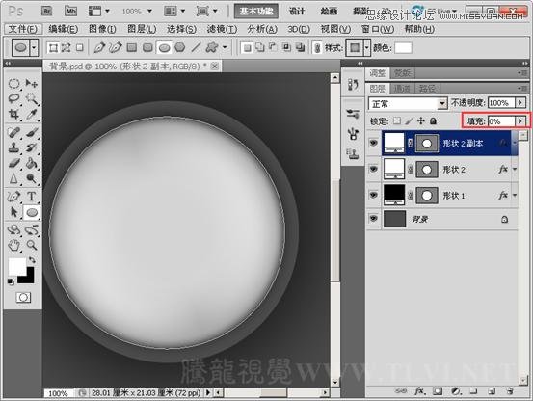Expand effects on 形状 2 layer
Image resolution: width=533 pixels, height=401 pixels.
515,169
